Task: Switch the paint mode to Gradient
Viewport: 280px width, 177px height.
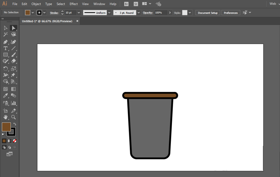Action: (9, 141)
